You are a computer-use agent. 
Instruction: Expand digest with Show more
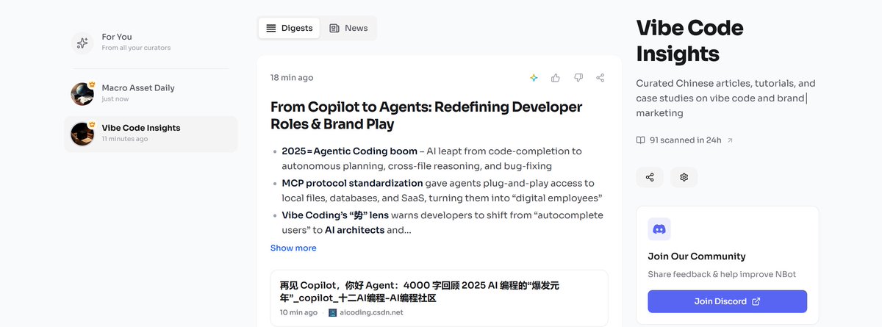point(293,248)
